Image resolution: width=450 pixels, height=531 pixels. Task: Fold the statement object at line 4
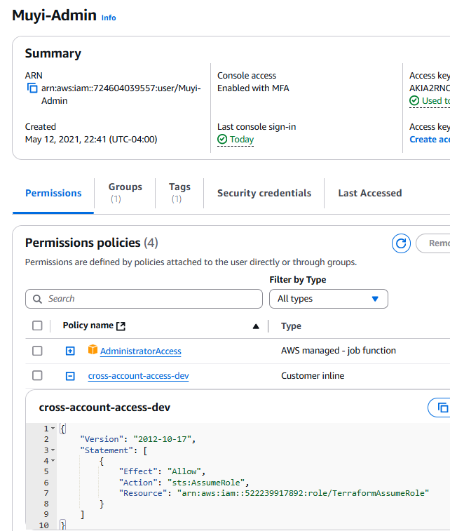click(x=53, y=461)
